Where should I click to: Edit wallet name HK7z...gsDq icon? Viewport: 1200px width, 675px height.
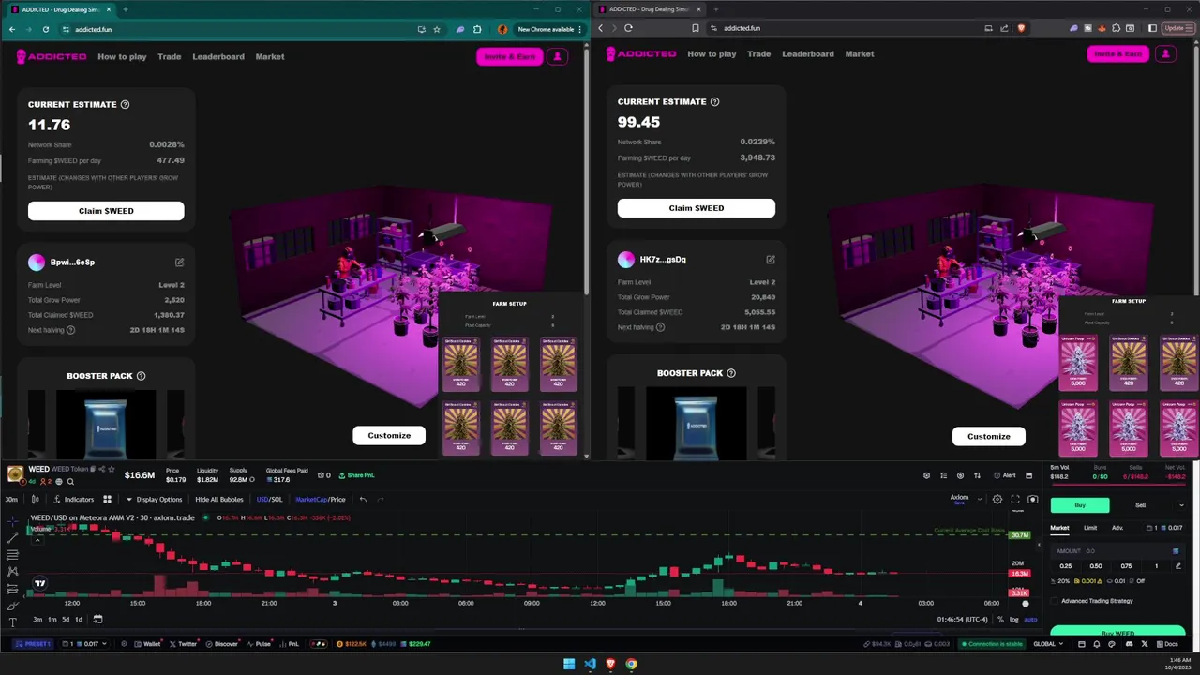(x=771, y=260)
